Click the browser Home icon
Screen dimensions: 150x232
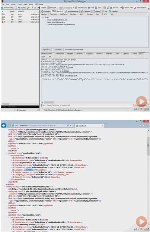pos(140,125)
